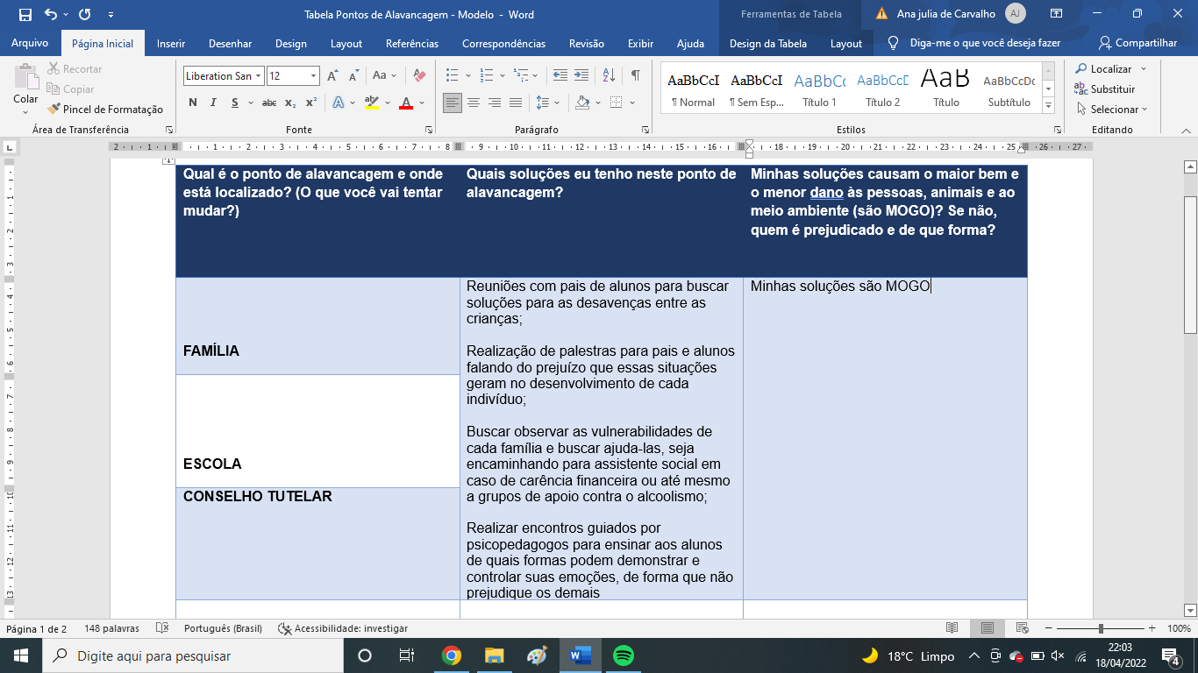Click the bullet list icon

(452, 76)
